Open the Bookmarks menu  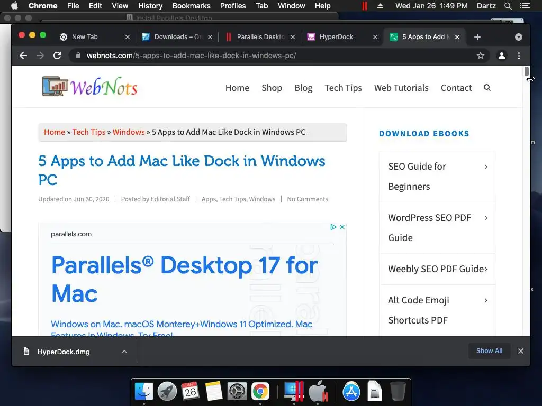coord(192,6)
